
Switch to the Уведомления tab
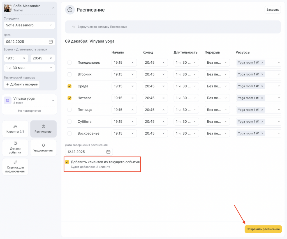point(43,148)
